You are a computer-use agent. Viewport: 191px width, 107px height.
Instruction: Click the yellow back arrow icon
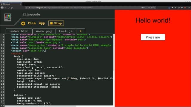(23, 23)
